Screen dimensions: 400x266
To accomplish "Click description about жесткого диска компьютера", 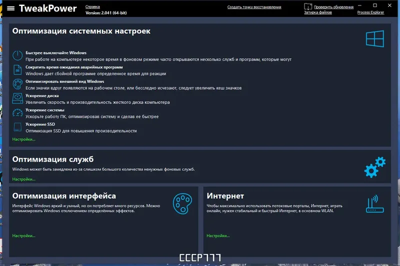I will pos(97,102).
